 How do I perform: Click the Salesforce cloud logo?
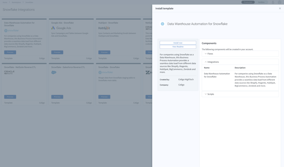coord(54,73)
